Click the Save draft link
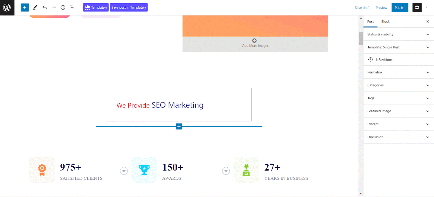The width and height of the screenshot is (434, 197). coord(362,8)
